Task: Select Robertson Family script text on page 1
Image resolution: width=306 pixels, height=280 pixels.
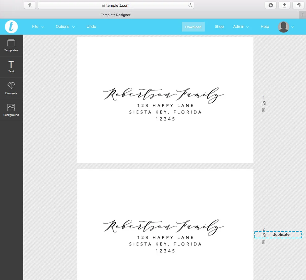Action: point(163,95)
